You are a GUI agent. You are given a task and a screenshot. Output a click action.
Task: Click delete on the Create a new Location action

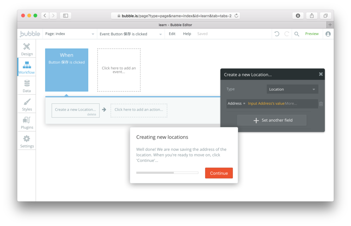click(92, 114)
